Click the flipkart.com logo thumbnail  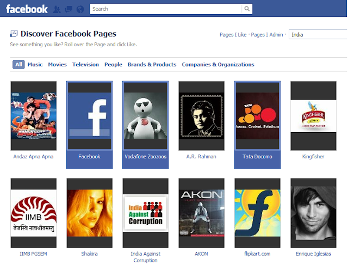[257, 213]
